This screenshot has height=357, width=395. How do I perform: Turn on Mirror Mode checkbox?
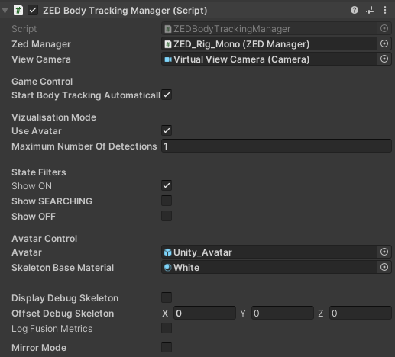pyautogui.click(x=167, y=347)
